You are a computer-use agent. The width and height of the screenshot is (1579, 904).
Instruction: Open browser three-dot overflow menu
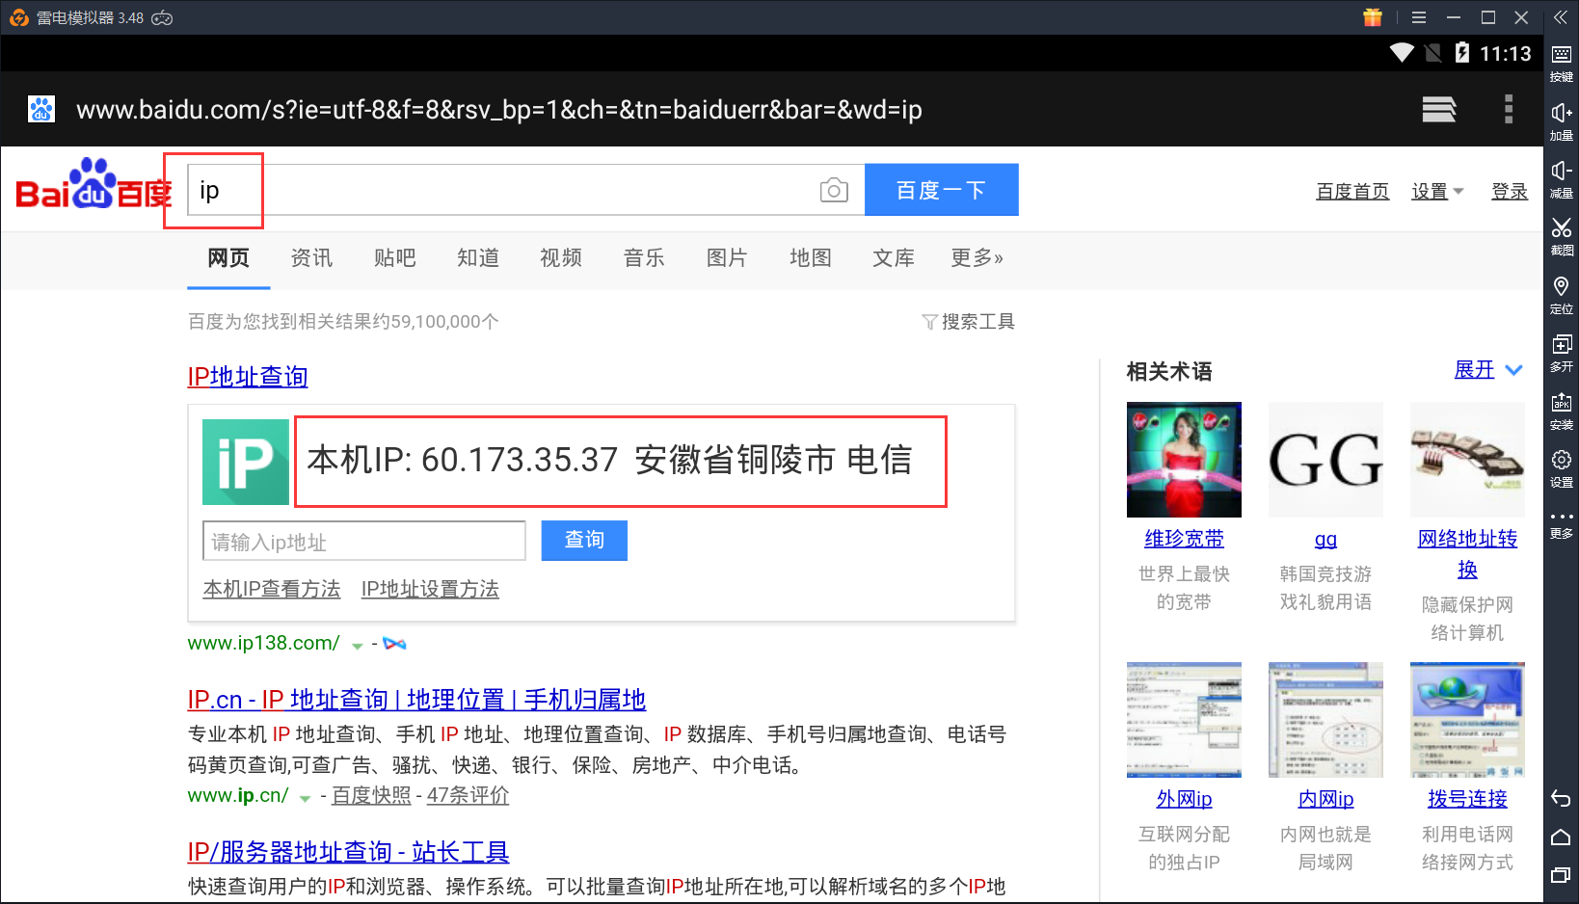point(1509,109)
